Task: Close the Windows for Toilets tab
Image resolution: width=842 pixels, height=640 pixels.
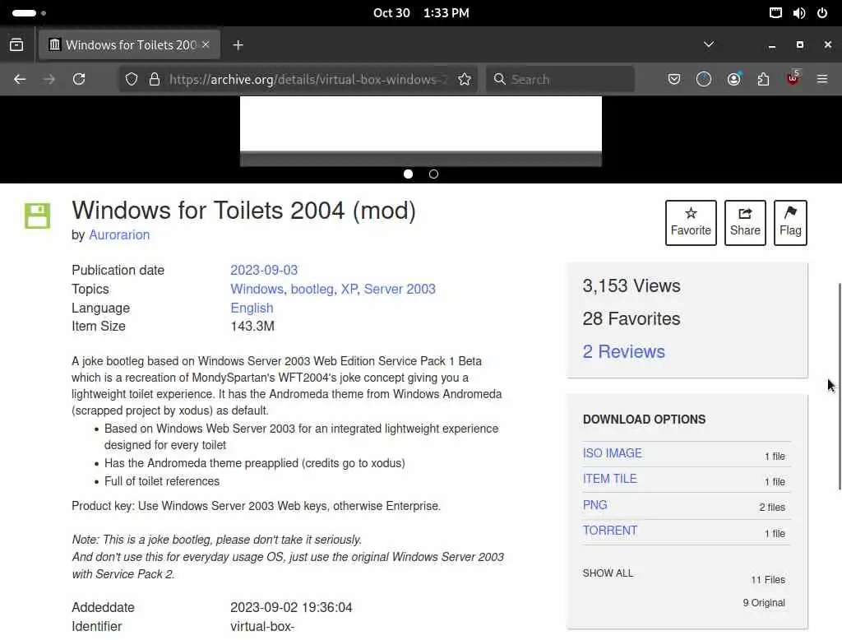Action: (206, 44)
